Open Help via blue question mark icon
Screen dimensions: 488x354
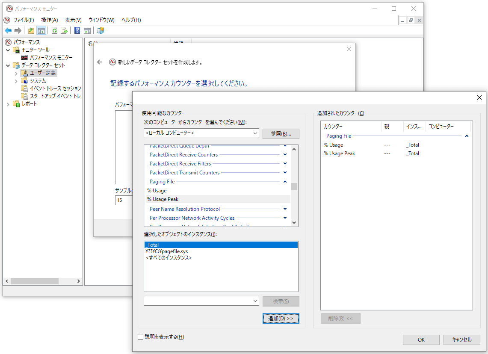[77, 30]
